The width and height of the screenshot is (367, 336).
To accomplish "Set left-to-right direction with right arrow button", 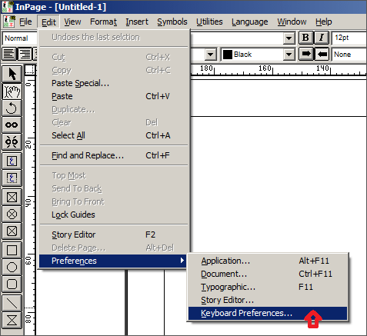I will coord(305,54).
